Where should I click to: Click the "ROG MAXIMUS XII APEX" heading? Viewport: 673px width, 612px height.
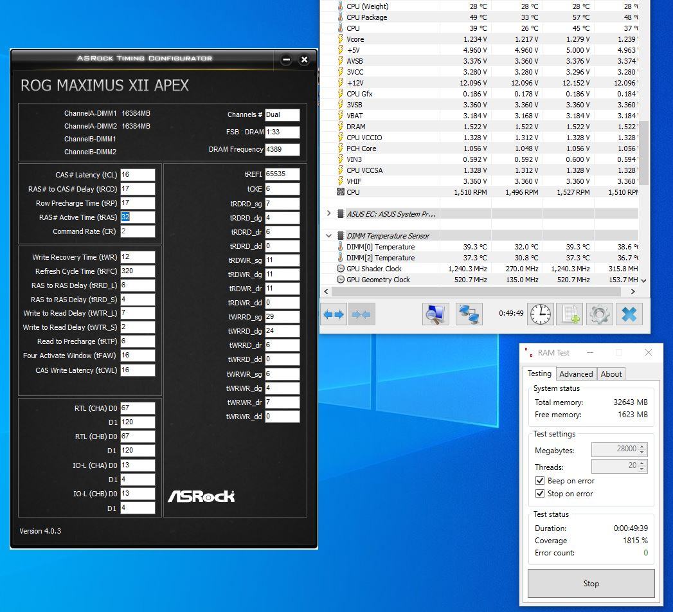coord(105,85)
